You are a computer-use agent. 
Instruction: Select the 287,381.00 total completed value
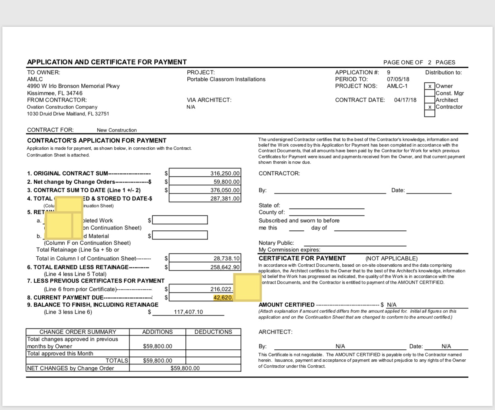coord(205,198)
